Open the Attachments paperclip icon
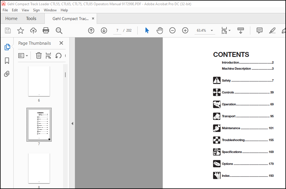The image size is (286, 189). 7,74
